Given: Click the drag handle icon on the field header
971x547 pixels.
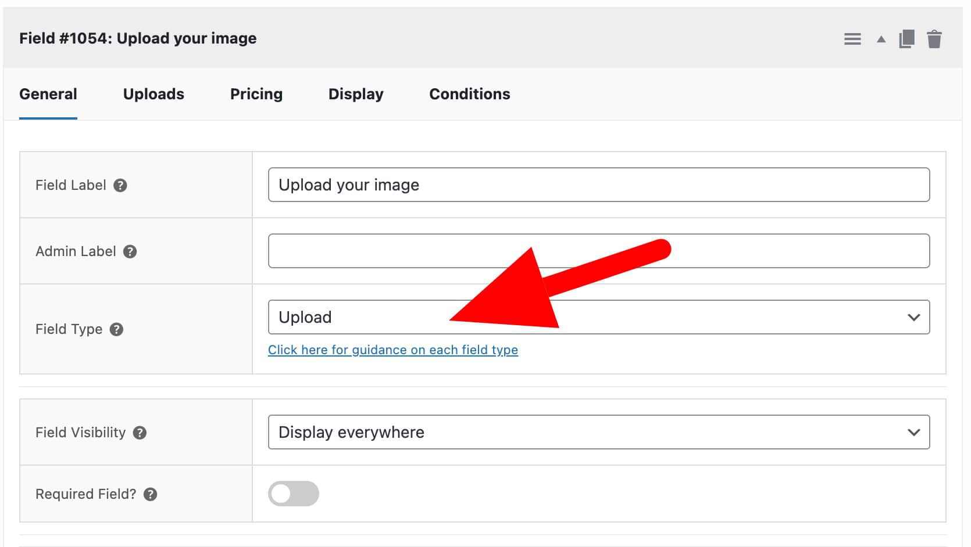Looking at the screenshot, I should point(852,39).
